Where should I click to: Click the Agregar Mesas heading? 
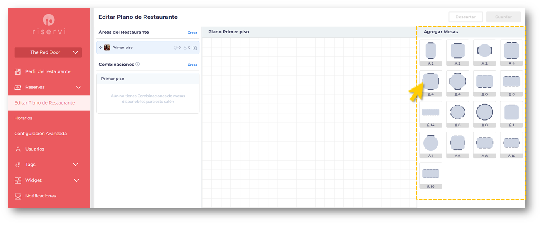click(441, 32)
